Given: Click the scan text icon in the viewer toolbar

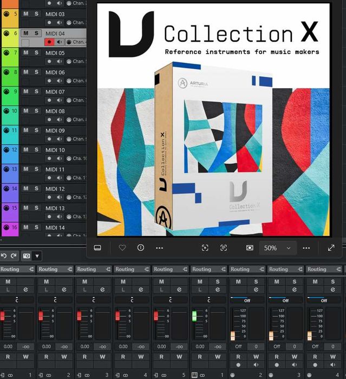Looking at the screenshot, I should pyautogui.click(x=224, y=248).
